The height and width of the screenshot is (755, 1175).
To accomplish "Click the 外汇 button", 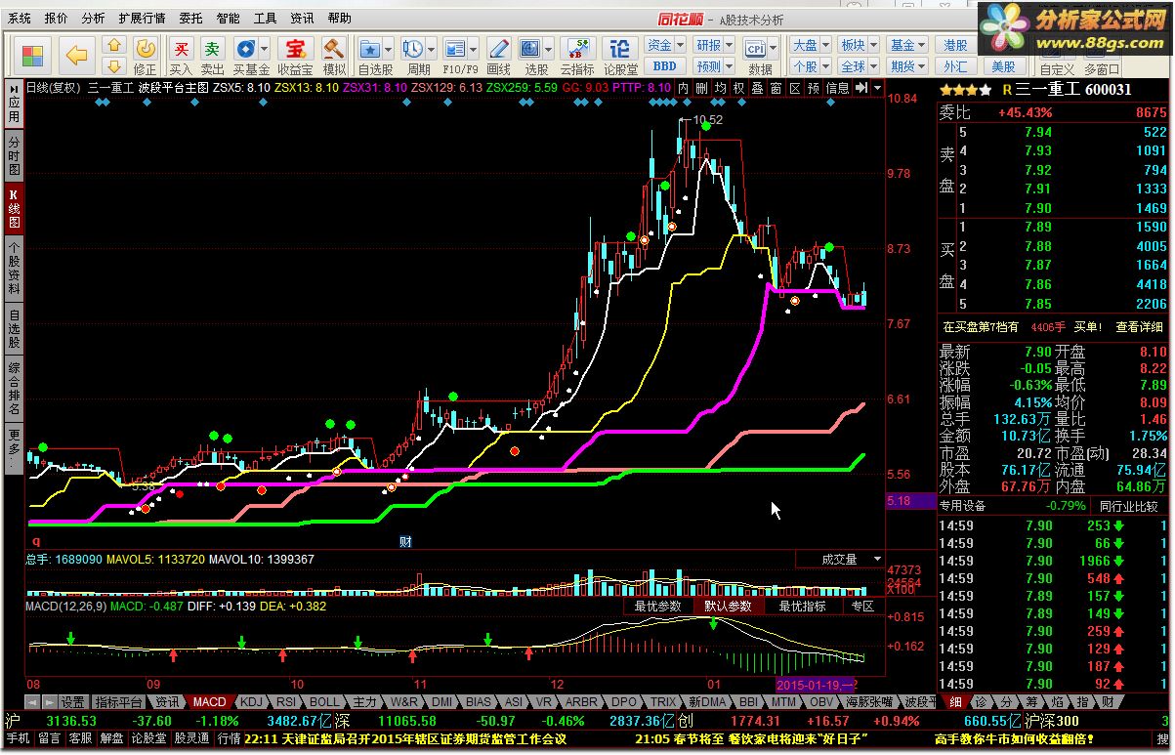I will click(955, 66).
